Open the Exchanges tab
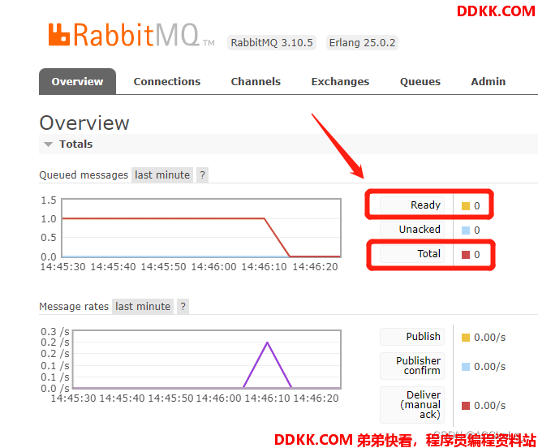 point(340,81)
